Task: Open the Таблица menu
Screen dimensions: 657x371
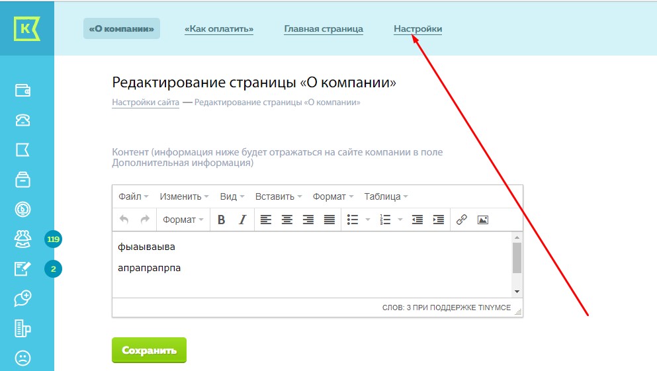Action: [x=386, y=196]
